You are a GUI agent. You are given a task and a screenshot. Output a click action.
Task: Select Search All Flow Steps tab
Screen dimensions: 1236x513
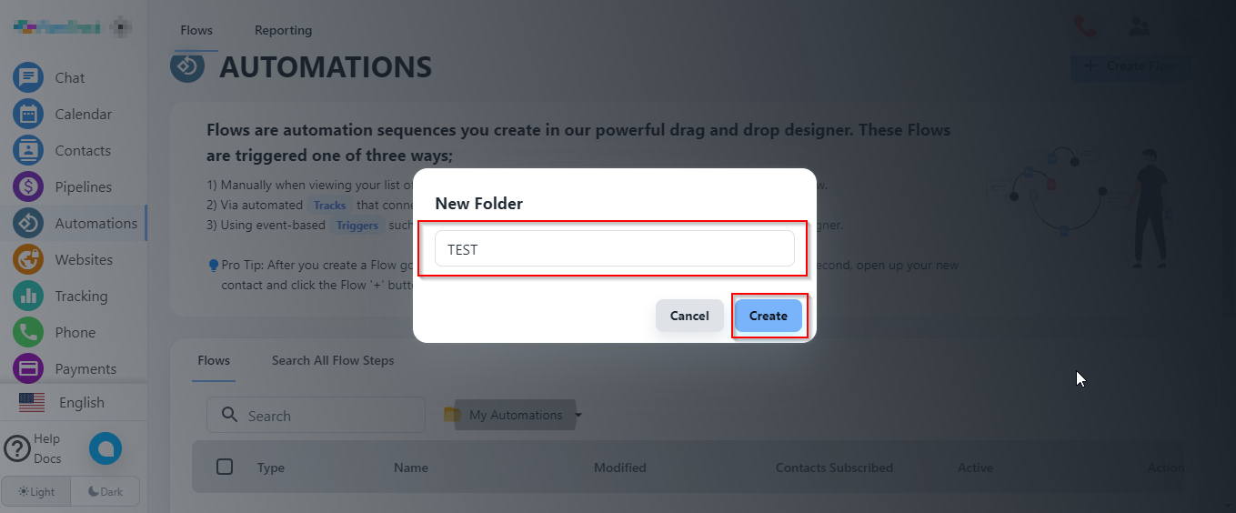(x=333, y=360)
